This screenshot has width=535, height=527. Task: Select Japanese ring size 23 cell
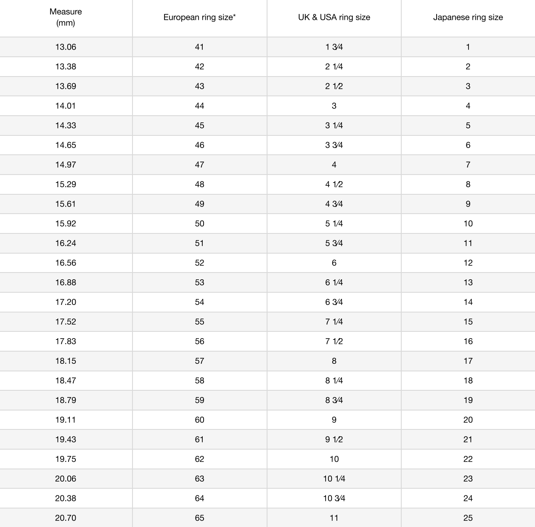coord(468,479)
